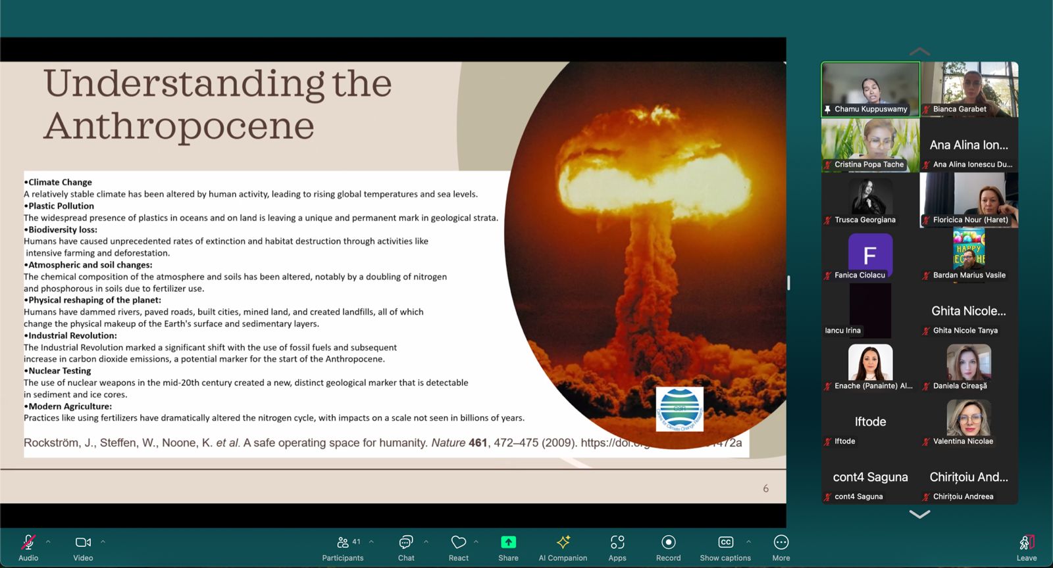Toggle Show captions
Screen dimensions: 1053x568
[x=725, y=547]
